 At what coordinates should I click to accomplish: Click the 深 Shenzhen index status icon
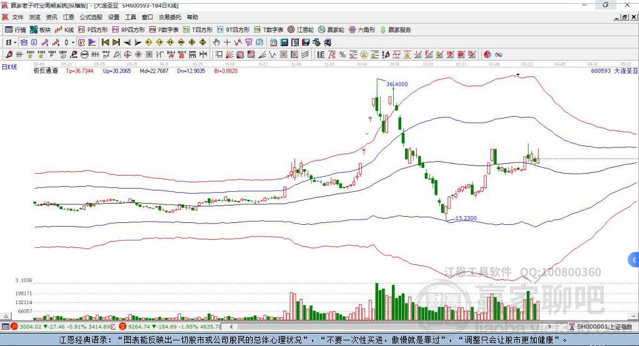pyautogui.click(x=123, y=327)
